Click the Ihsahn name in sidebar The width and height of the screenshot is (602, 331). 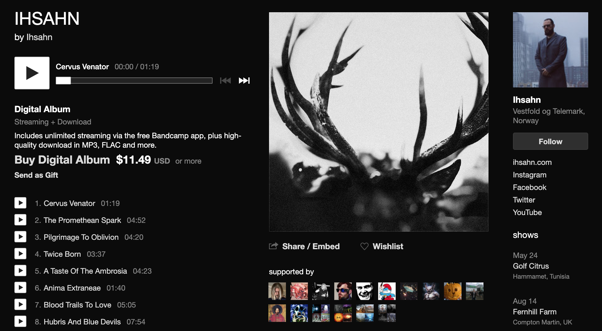point(527,100)
